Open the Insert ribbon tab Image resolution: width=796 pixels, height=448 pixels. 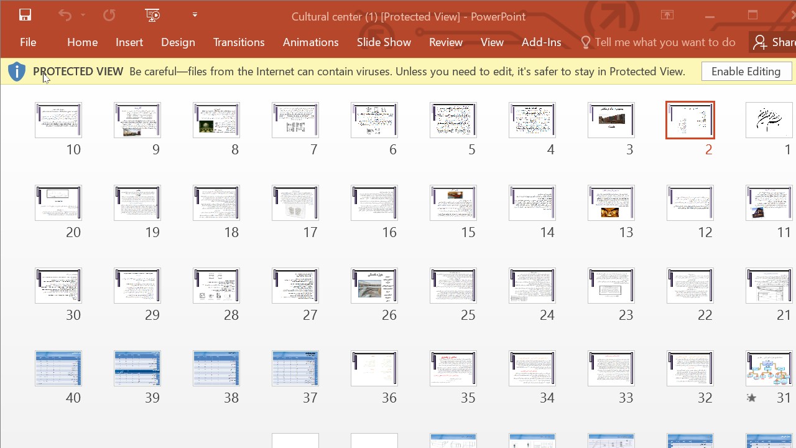pyautogui.click(x=129, y=42)
